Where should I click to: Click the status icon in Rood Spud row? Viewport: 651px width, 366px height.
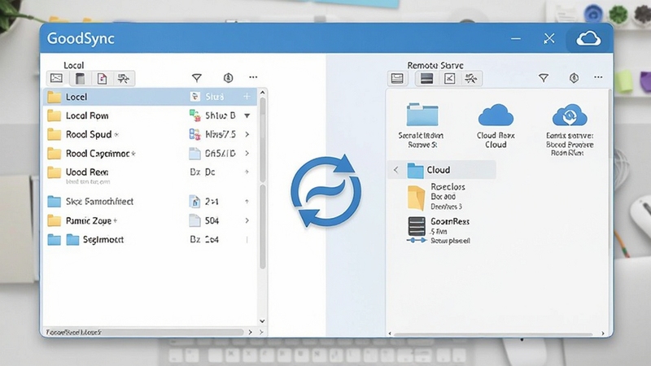pos(194,134)
